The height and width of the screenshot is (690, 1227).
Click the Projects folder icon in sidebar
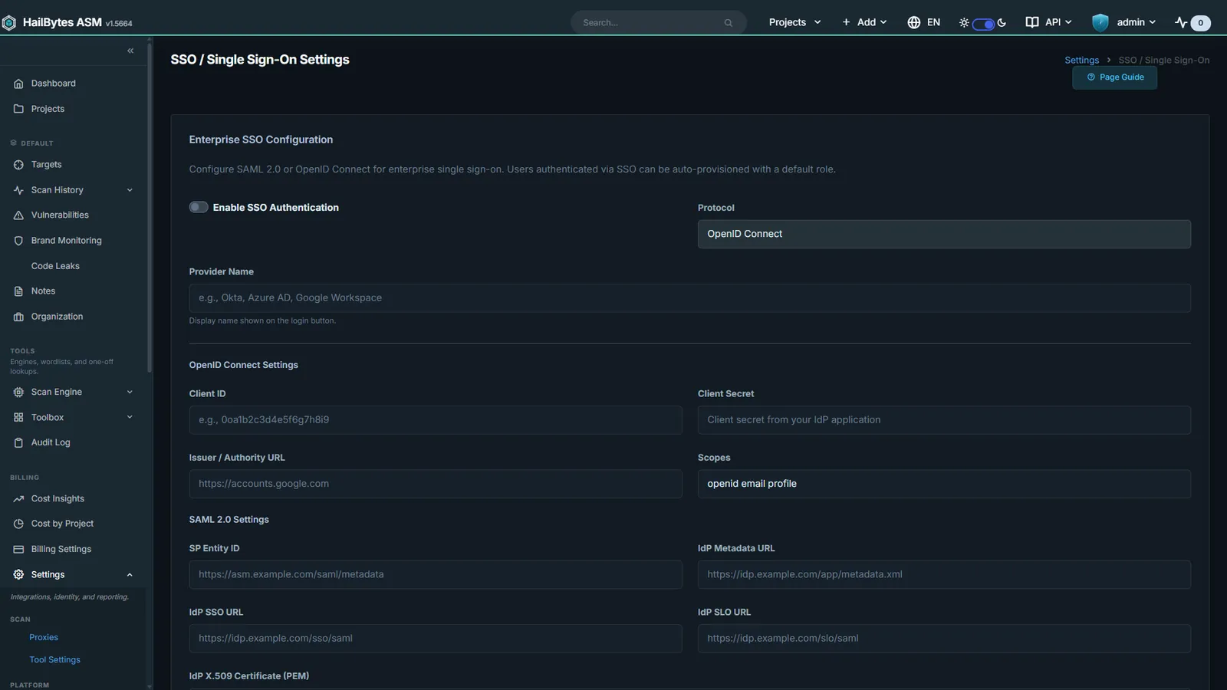(x=18, y=109)
